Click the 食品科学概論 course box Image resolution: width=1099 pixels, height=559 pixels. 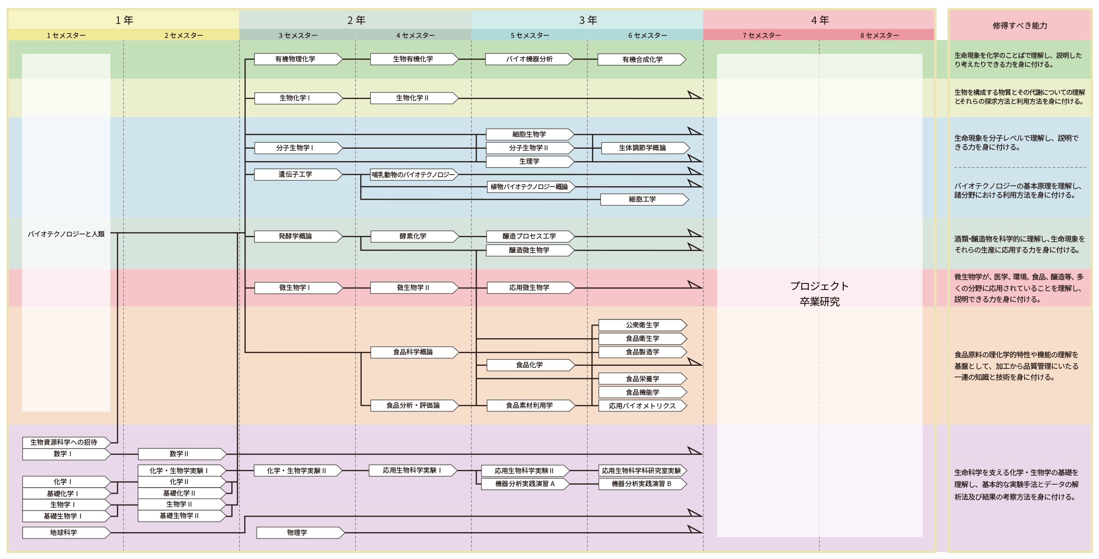[413, 352]
